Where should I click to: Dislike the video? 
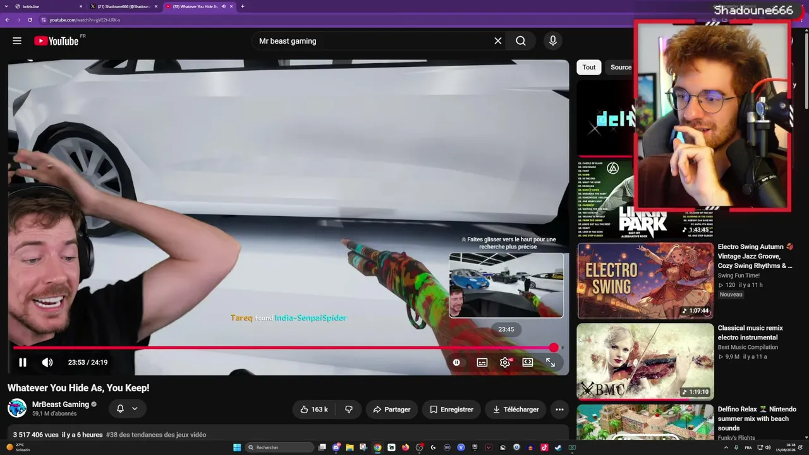[349, 409]
